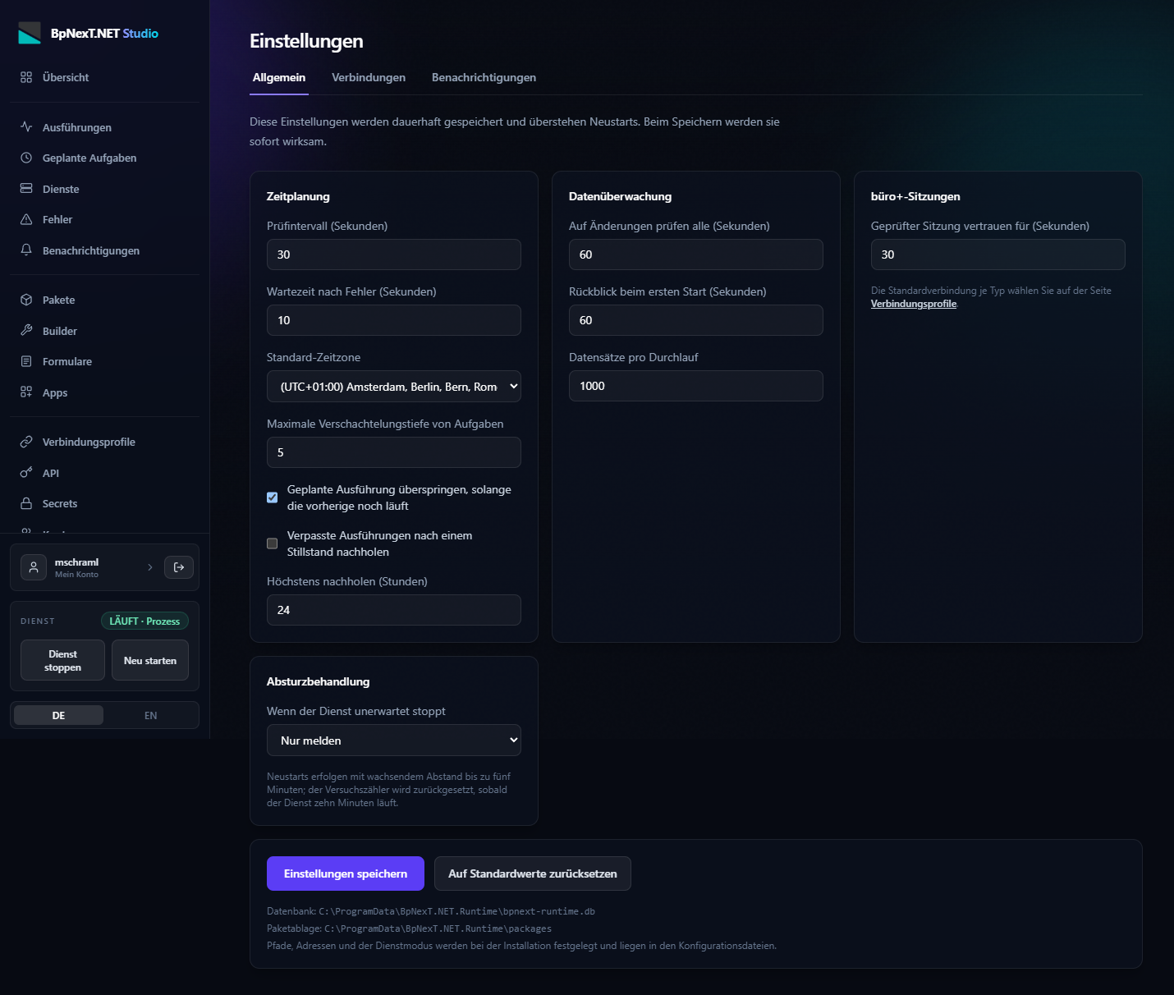Uncheck Geplante Ausführung überspringen checkbox
This screenshot has width=1174, height=995.
[273, 497]
